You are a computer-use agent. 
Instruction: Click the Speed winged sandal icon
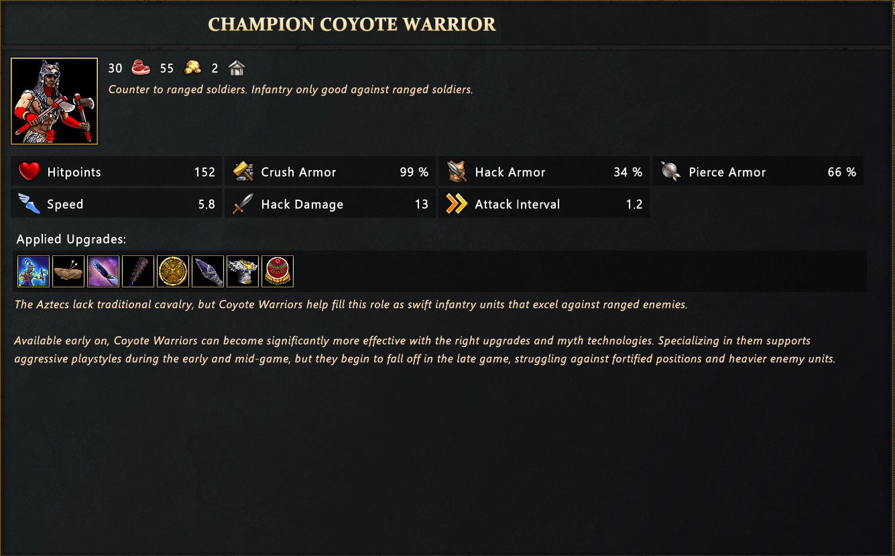(29, 204)
